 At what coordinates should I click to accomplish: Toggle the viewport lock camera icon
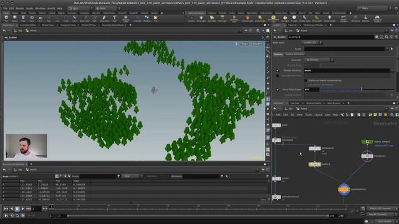(236, 44)
